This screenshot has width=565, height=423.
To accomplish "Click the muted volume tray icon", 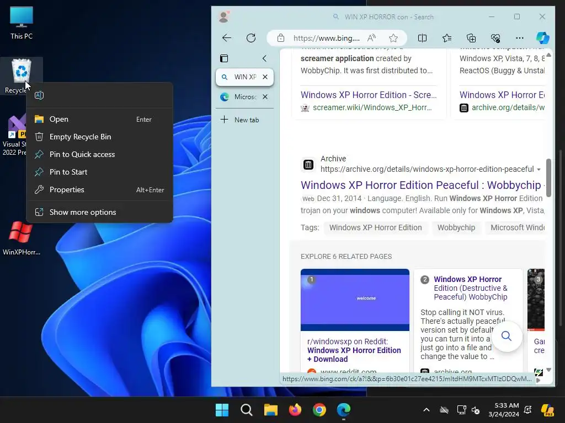I will 475,410.
